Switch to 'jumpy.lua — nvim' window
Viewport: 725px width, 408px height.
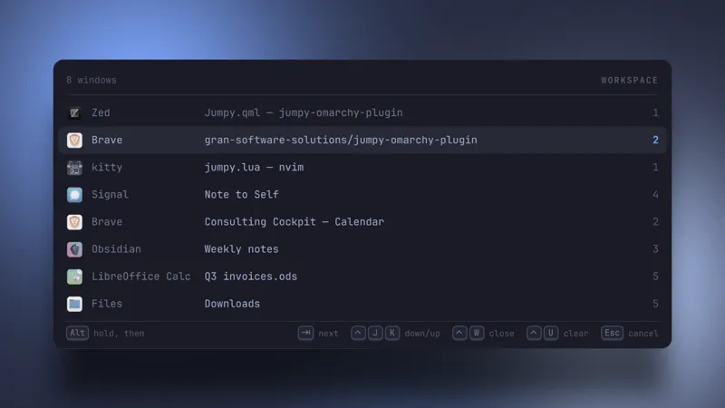tap(254, 168)
